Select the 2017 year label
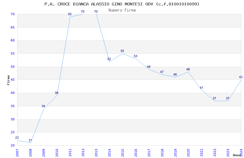This screenshot has width=244, height=158. click(x=149, y=153)
